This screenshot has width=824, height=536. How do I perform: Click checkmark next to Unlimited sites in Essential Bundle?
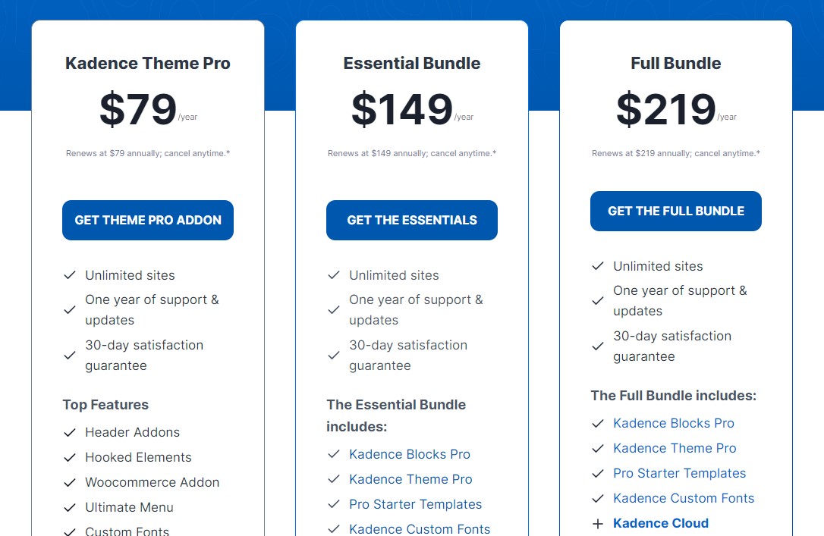[x=334, y=275]
